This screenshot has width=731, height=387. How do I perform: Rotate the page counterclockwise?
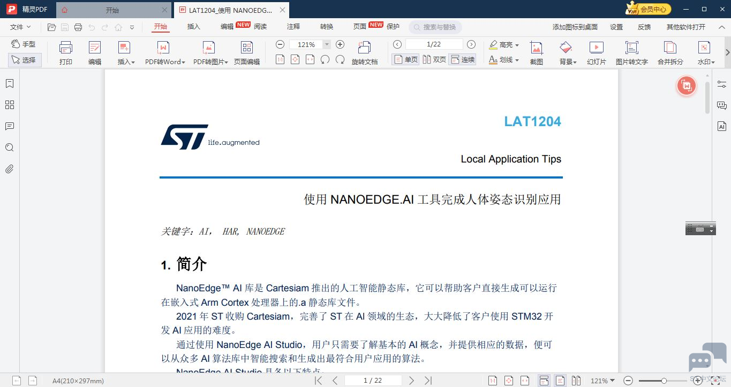(x=325, y=59)
